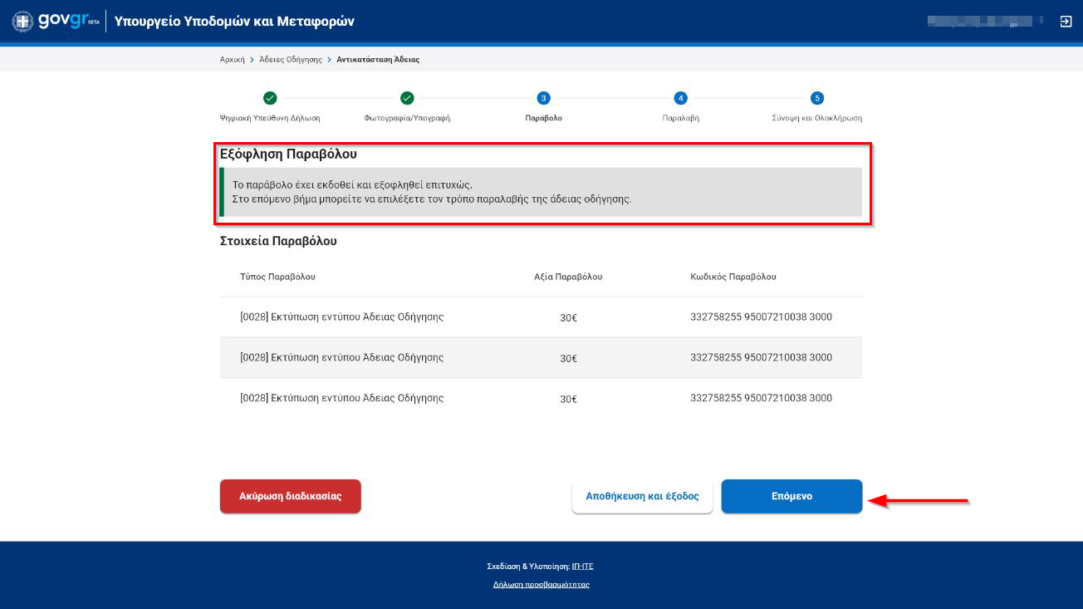Select step 5 circle Σύνοψη και Ολοκλήρωση
The height and width of the screenshot is (609, 1083).
point(817,98)
